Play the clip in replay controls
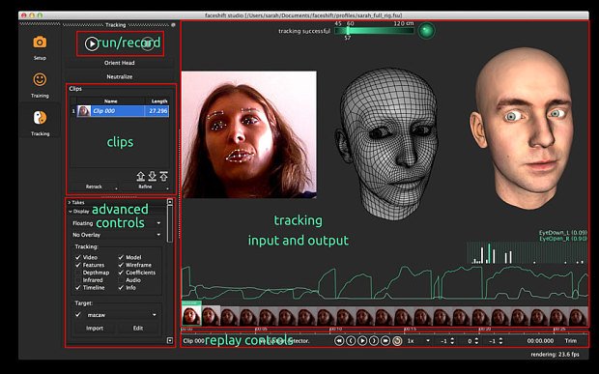Screen dimensions: 599x374 pyautogui.click(x=362, y=340)
